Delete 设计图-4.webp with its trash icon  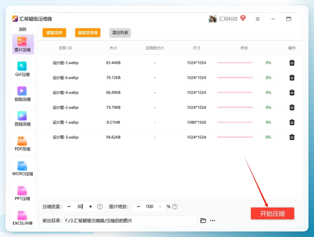[292, 92]
